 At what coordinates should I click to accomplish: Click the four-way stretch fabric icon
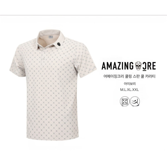pyautogui.click(x=125, y=101)
